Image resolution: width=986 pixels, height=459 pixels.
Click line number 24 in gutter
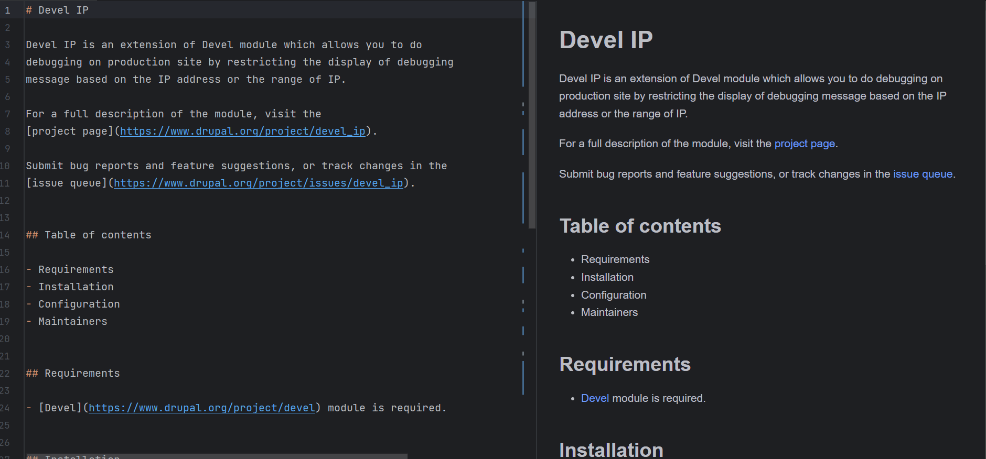(5, 408)
